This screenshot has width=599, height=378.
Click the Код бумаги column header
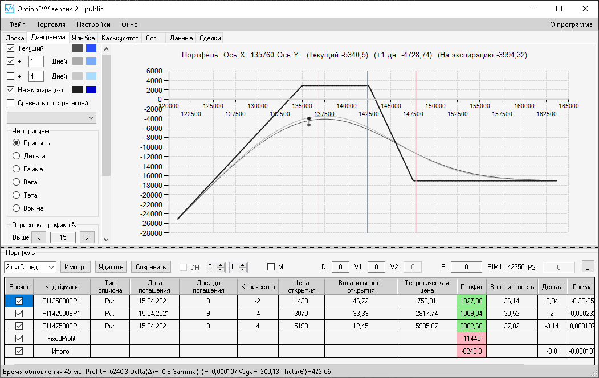pyautogui.click(x=62, y=286)
